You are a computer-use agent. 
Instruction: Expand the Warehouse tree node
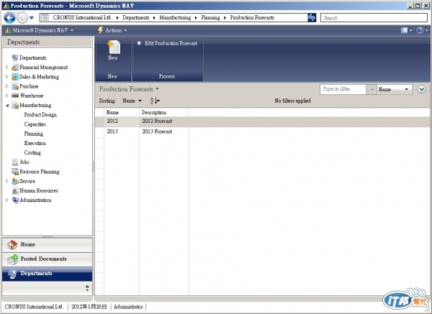coord(7,96)
